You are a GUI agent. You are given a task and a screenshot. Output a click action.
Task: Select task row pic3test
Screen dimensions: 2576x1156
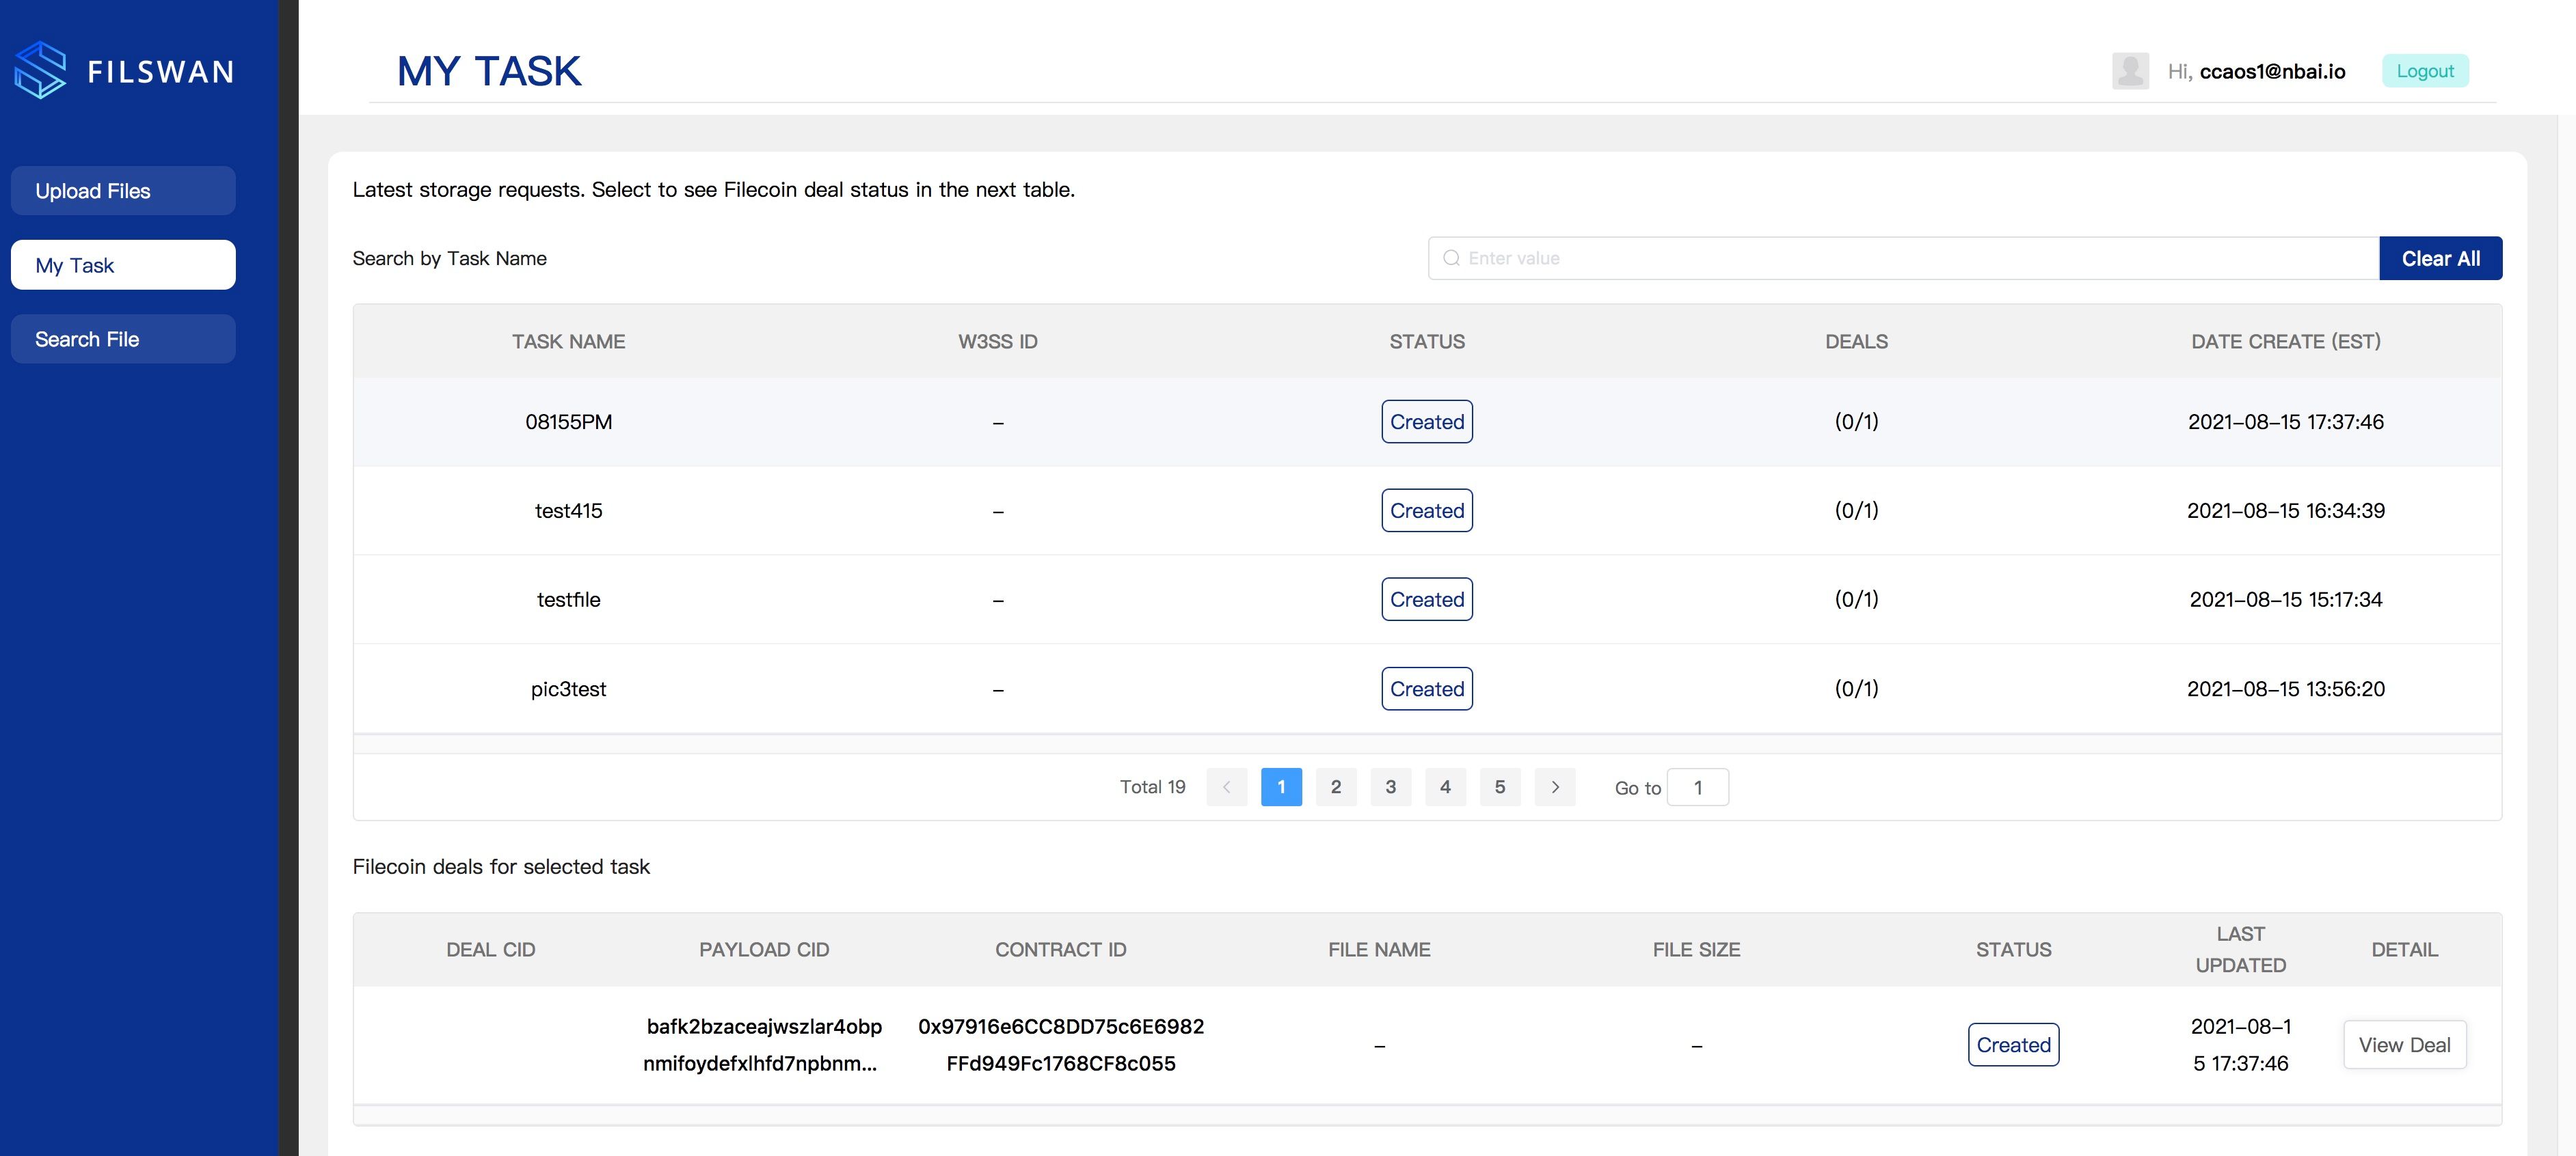point(1427,689)
